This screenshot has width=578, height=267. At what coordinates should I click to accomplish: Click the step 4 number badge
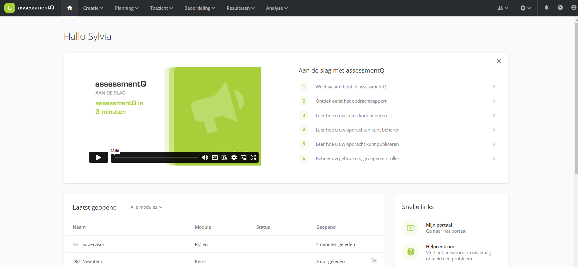(x=304, y=130)
